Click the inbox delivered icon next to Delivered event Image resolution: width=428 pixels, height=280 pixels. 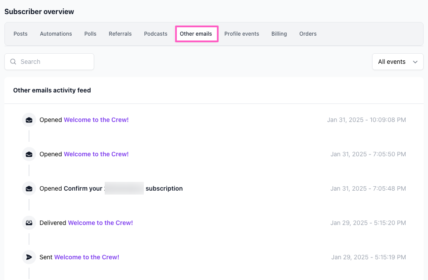[29, 223]
